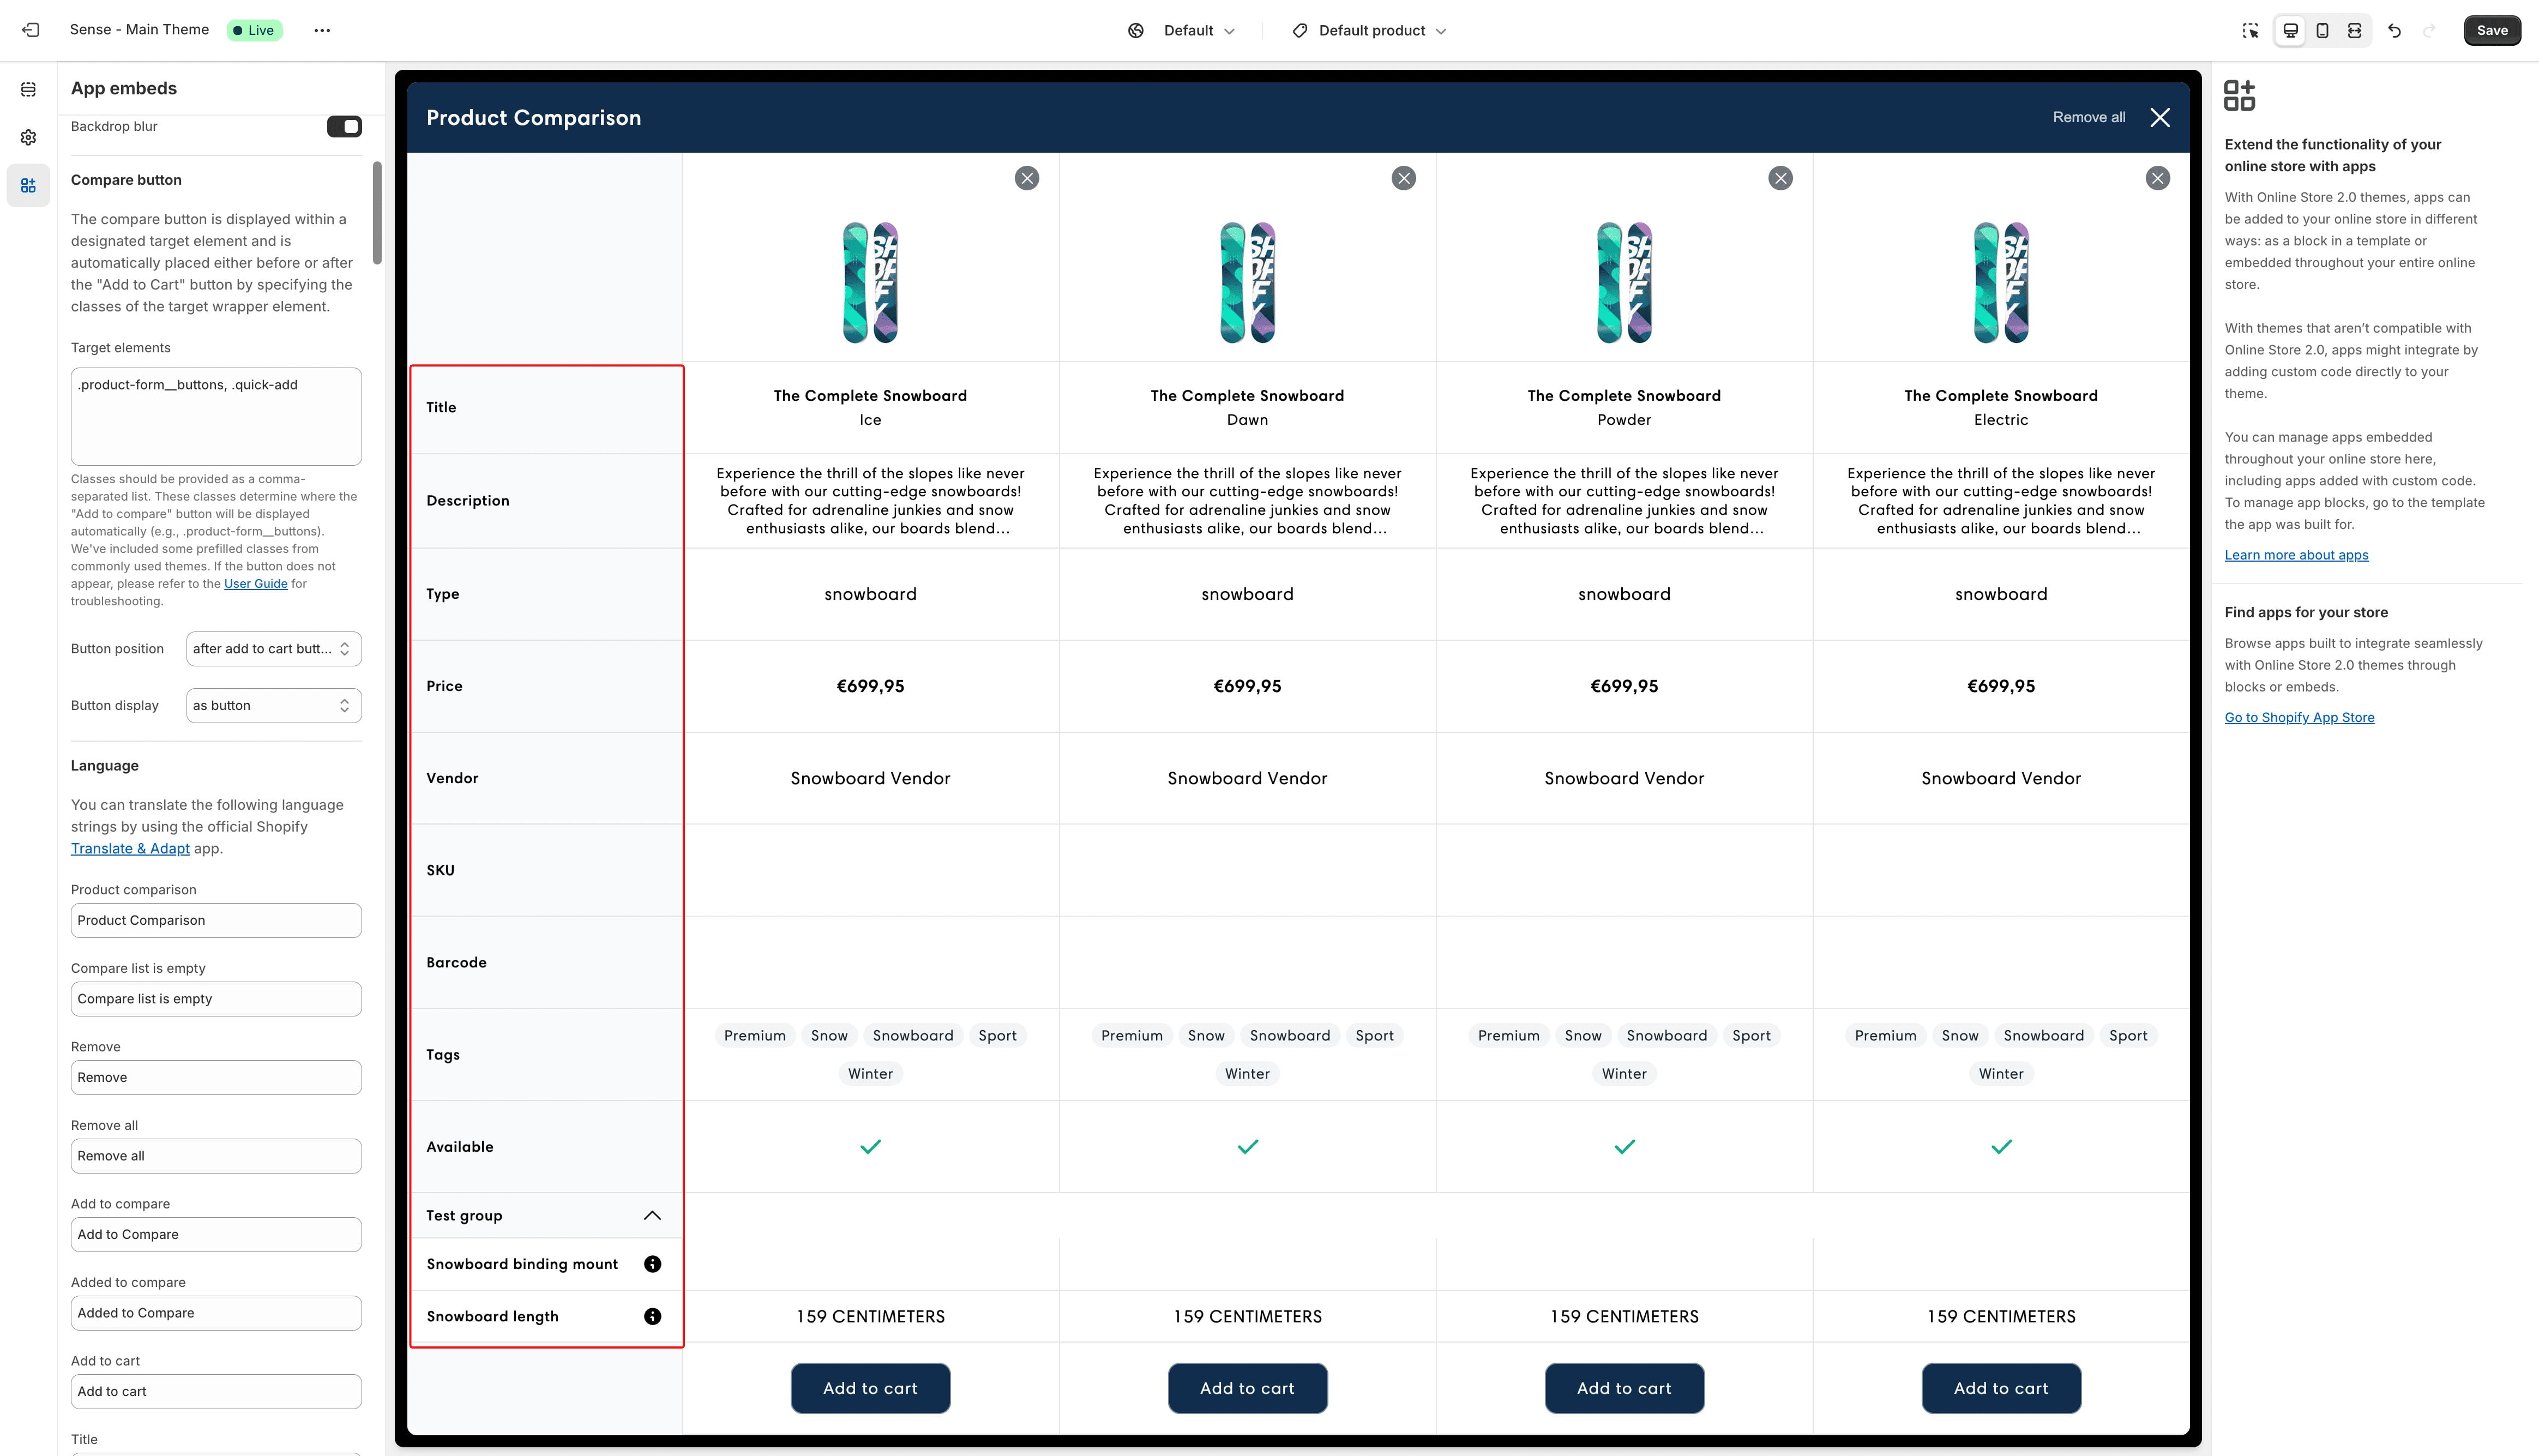This screenshot has width=2539, height=1456.
Task: Switch preview to mobile view
Action: pos(2322,30)
